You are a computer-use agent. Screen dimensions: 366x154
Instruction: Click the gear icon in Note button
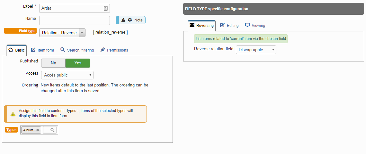[130, 20]
